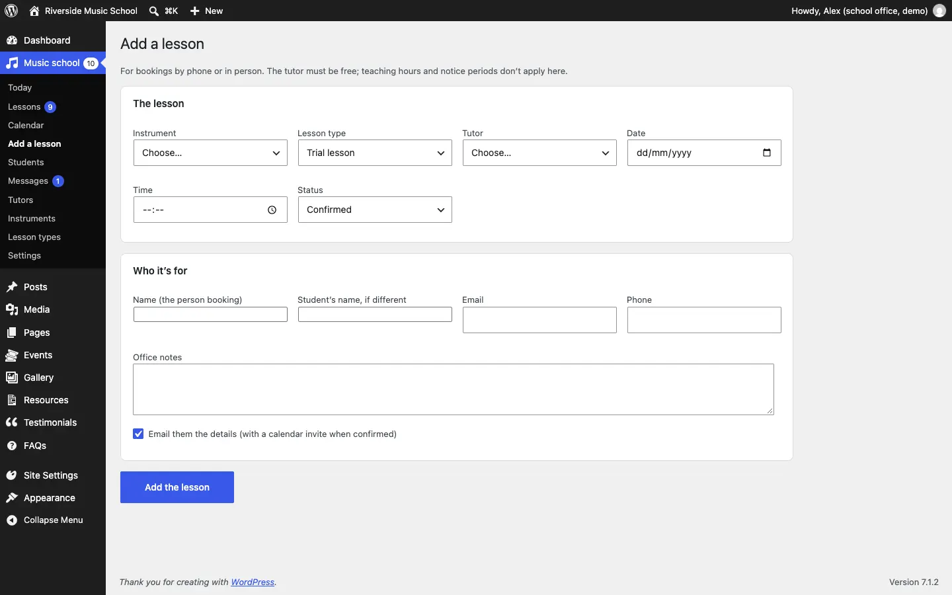Toggle the Email them the details checkbox
The height and width of the screenshot is (595, 952).
(138, 434)
